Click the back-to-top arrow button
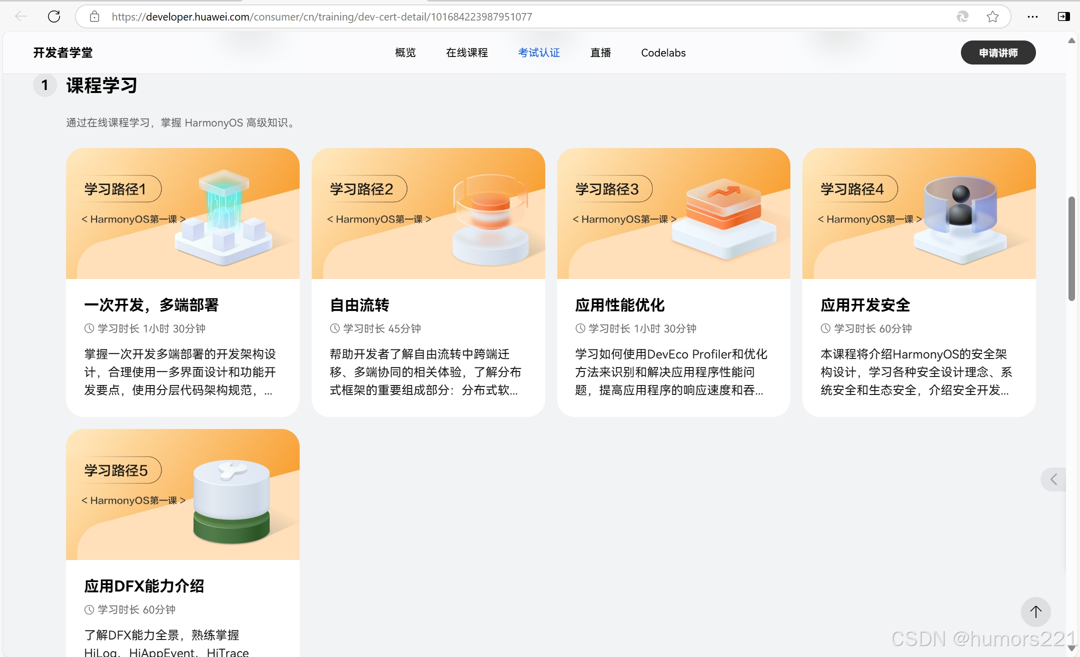This screenshot has height=657, width=1080. [1035, 611]
